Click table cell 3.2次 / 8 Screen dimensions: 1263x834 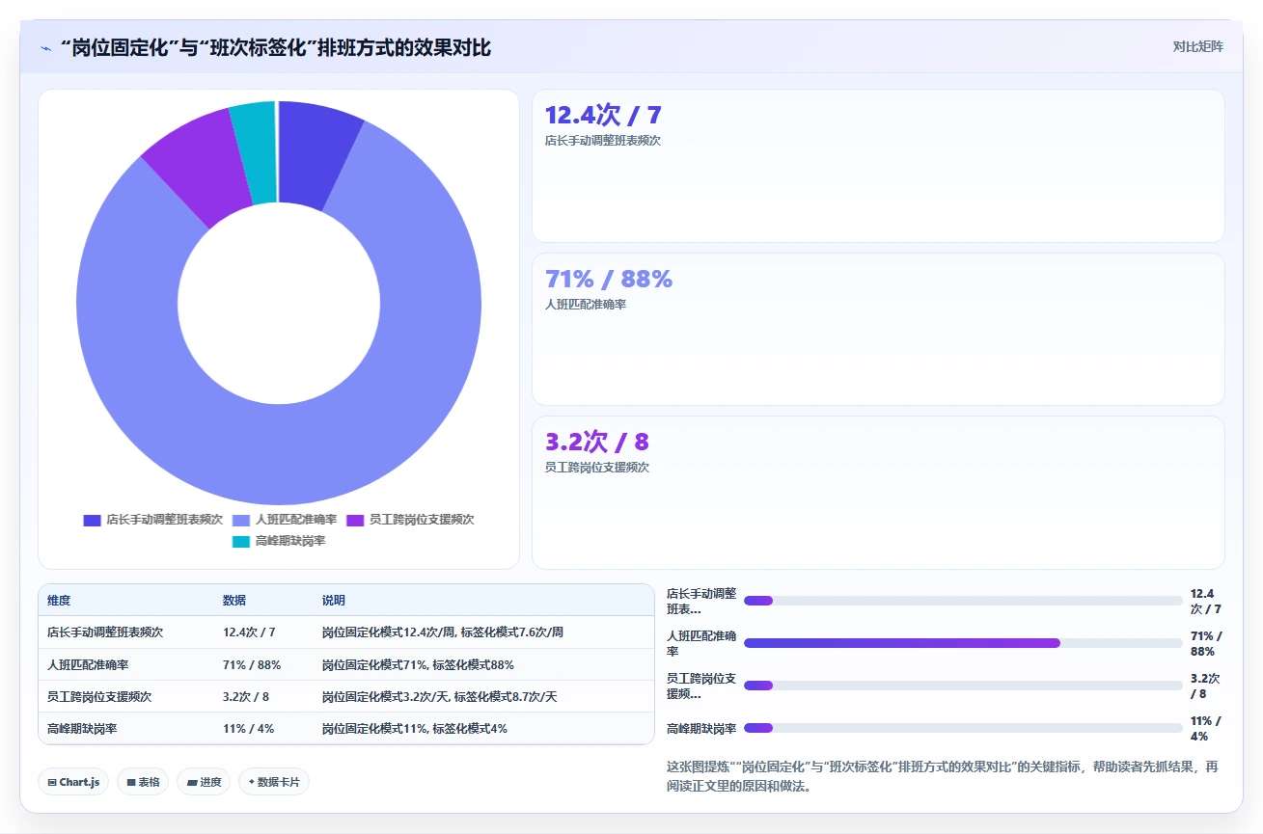[246, 697]
